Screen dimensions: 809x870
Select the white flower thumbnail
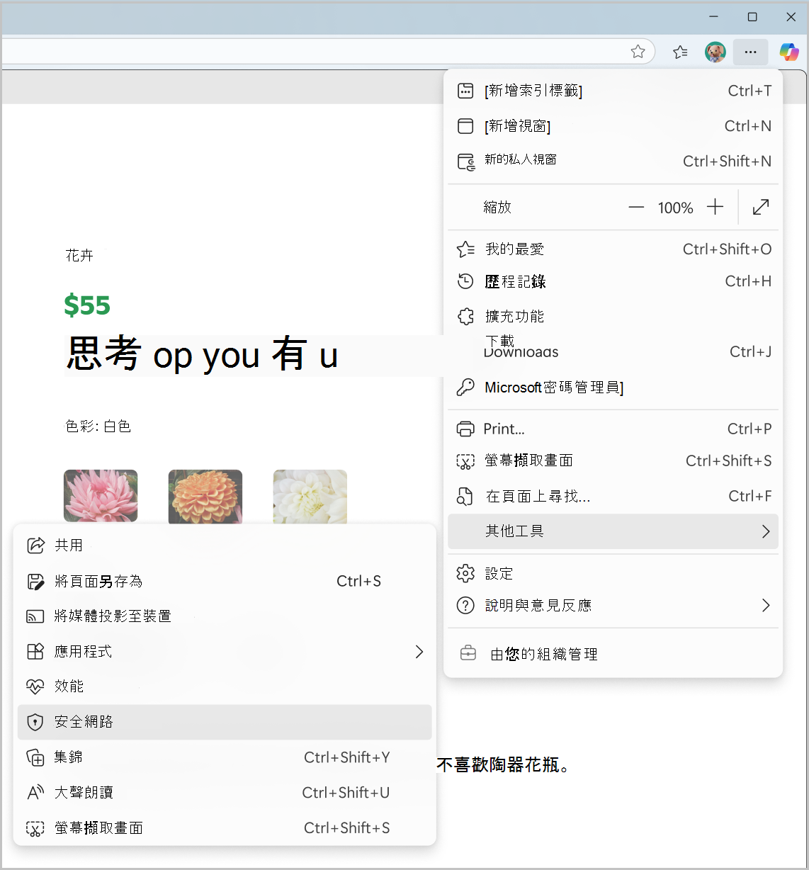(310, 497)
